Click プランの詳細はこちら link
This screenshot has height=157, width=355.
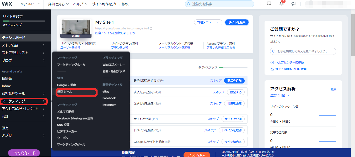coord(221,48)
